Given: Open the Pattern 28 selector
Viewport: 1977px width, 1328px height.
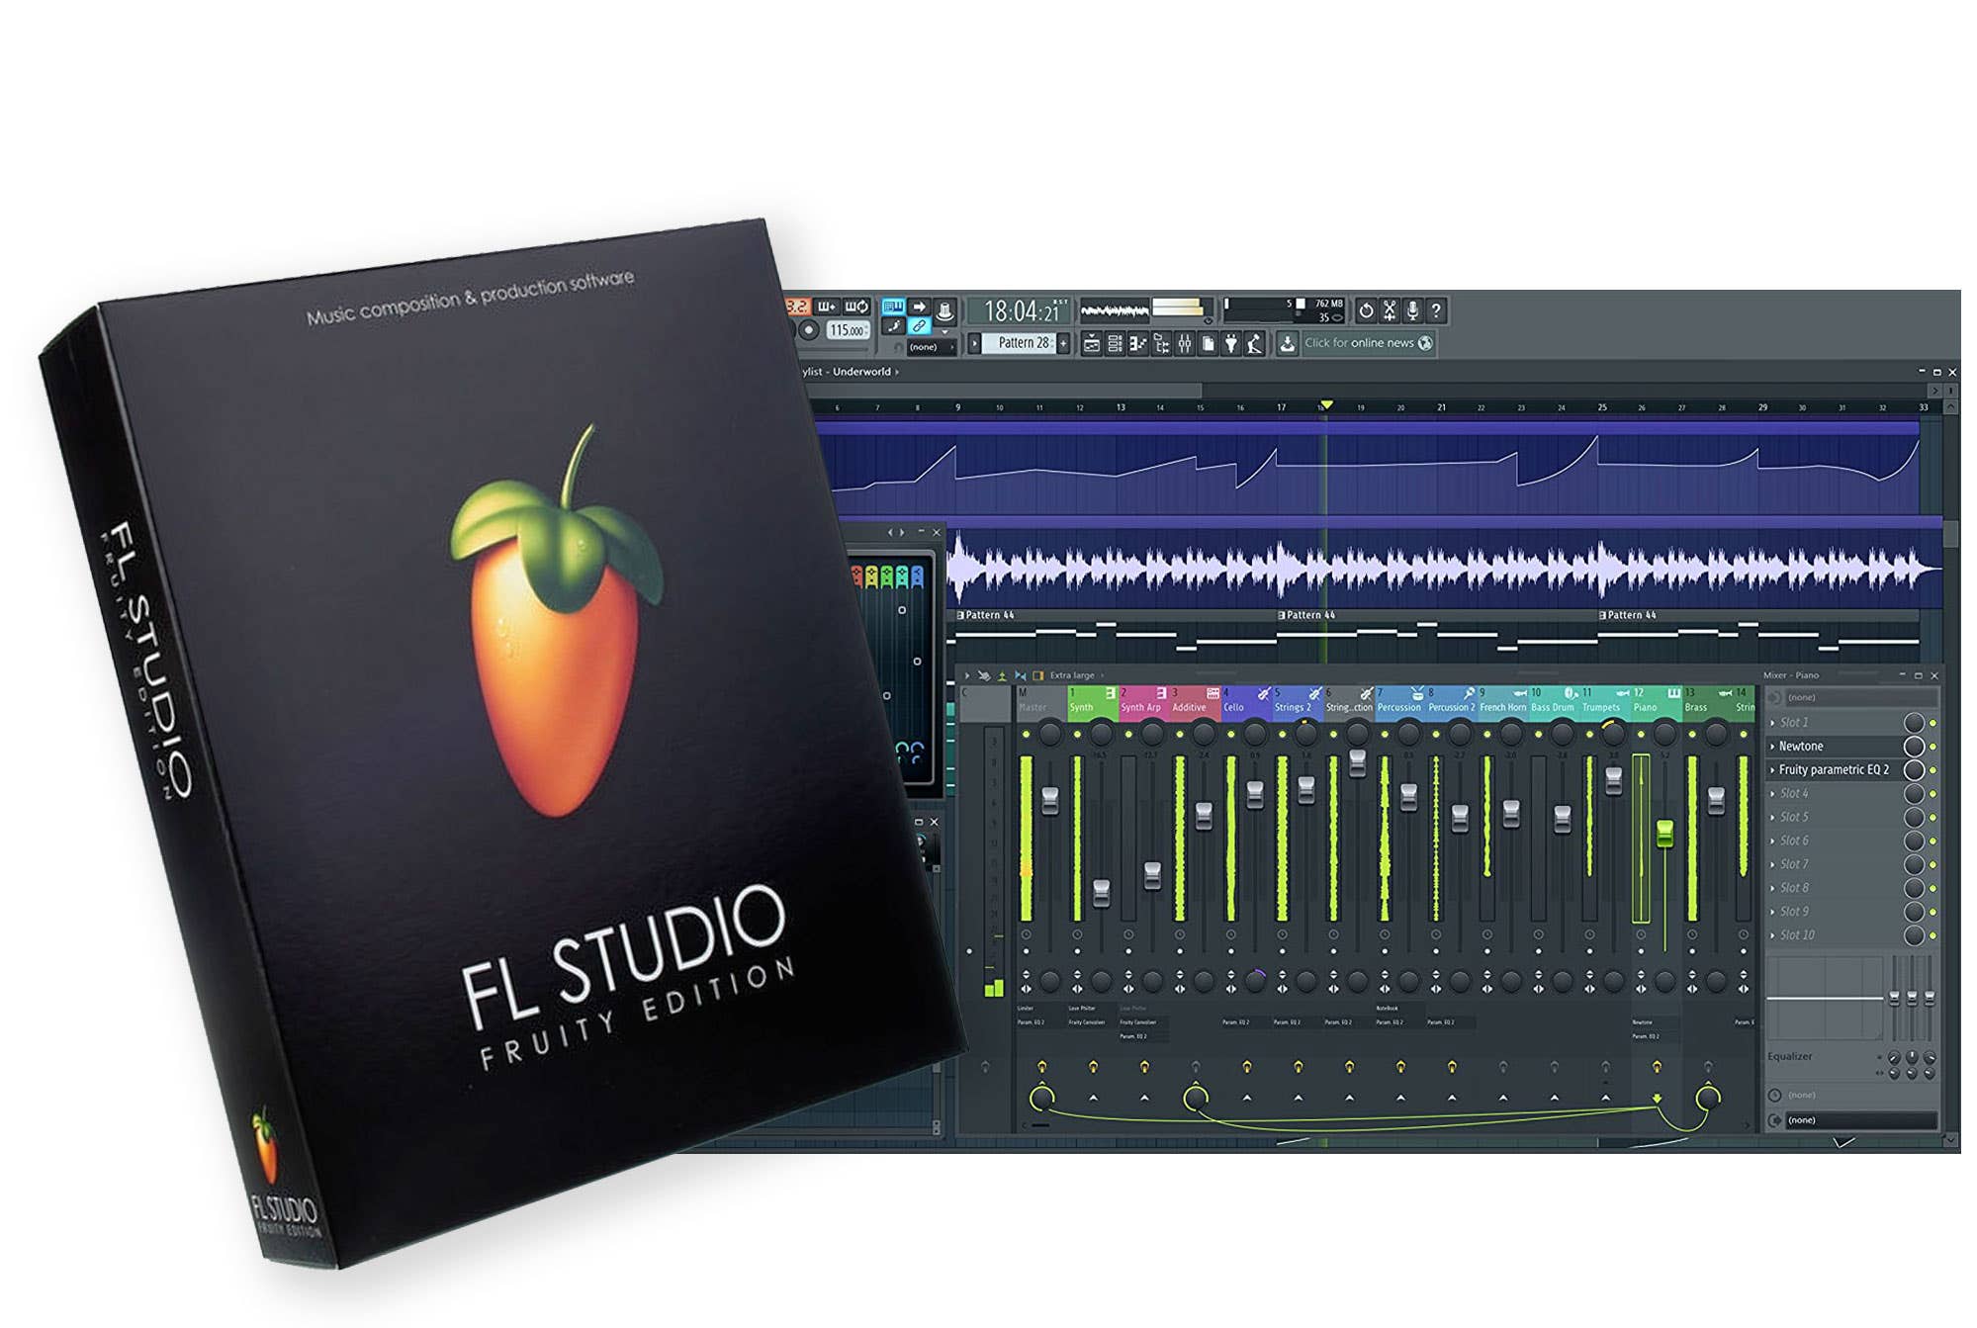Looking at the screenshot, I should pyautogui.click(x=1019, y=343).
